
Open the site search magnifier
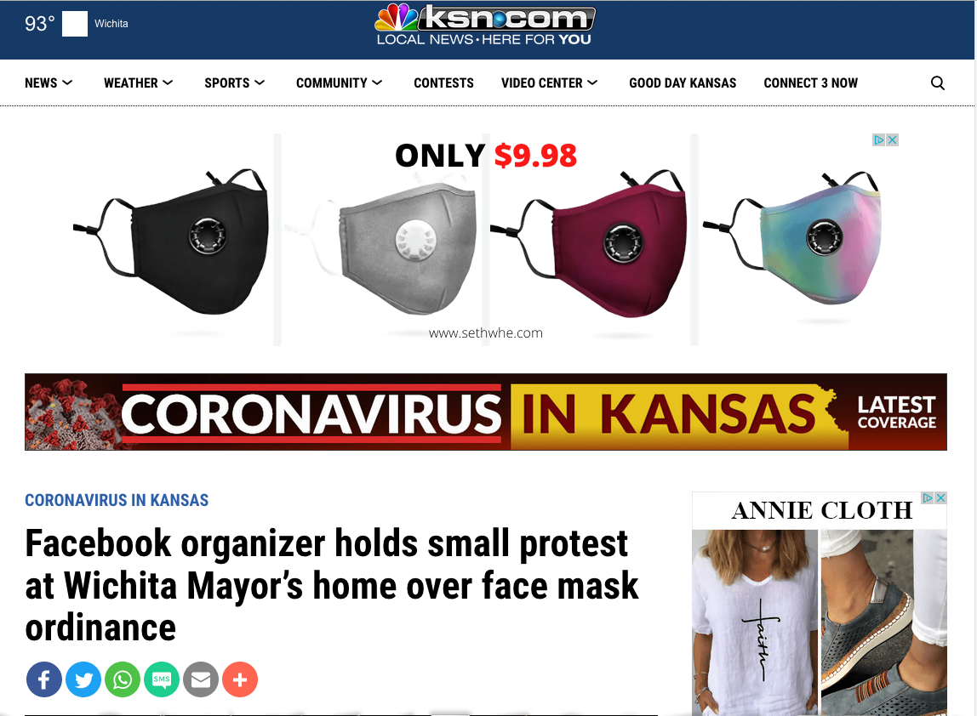(x=937, y=82)
